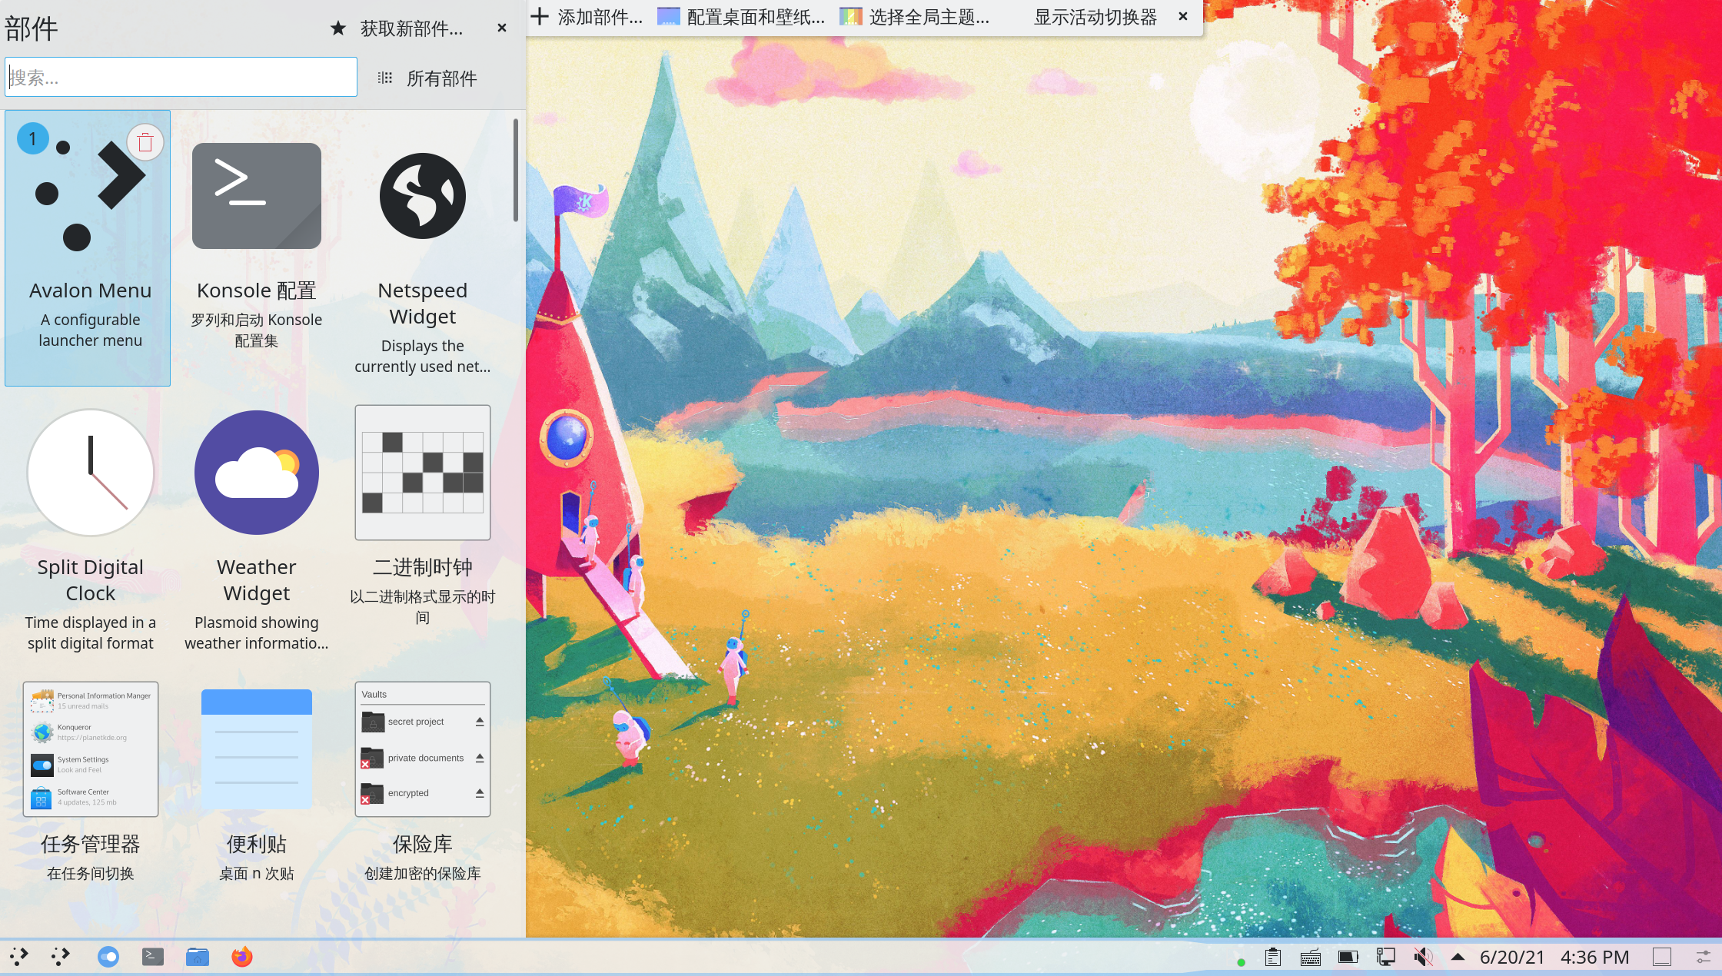
Task: Open Konsole terminal from the taskbar
Action: 153,957
